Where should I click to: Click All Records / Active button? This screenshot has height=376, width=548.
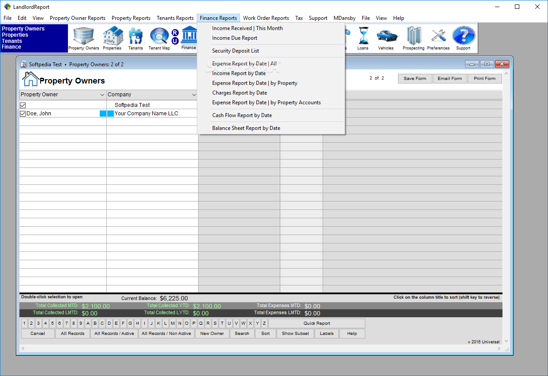(x=114, y=334)
